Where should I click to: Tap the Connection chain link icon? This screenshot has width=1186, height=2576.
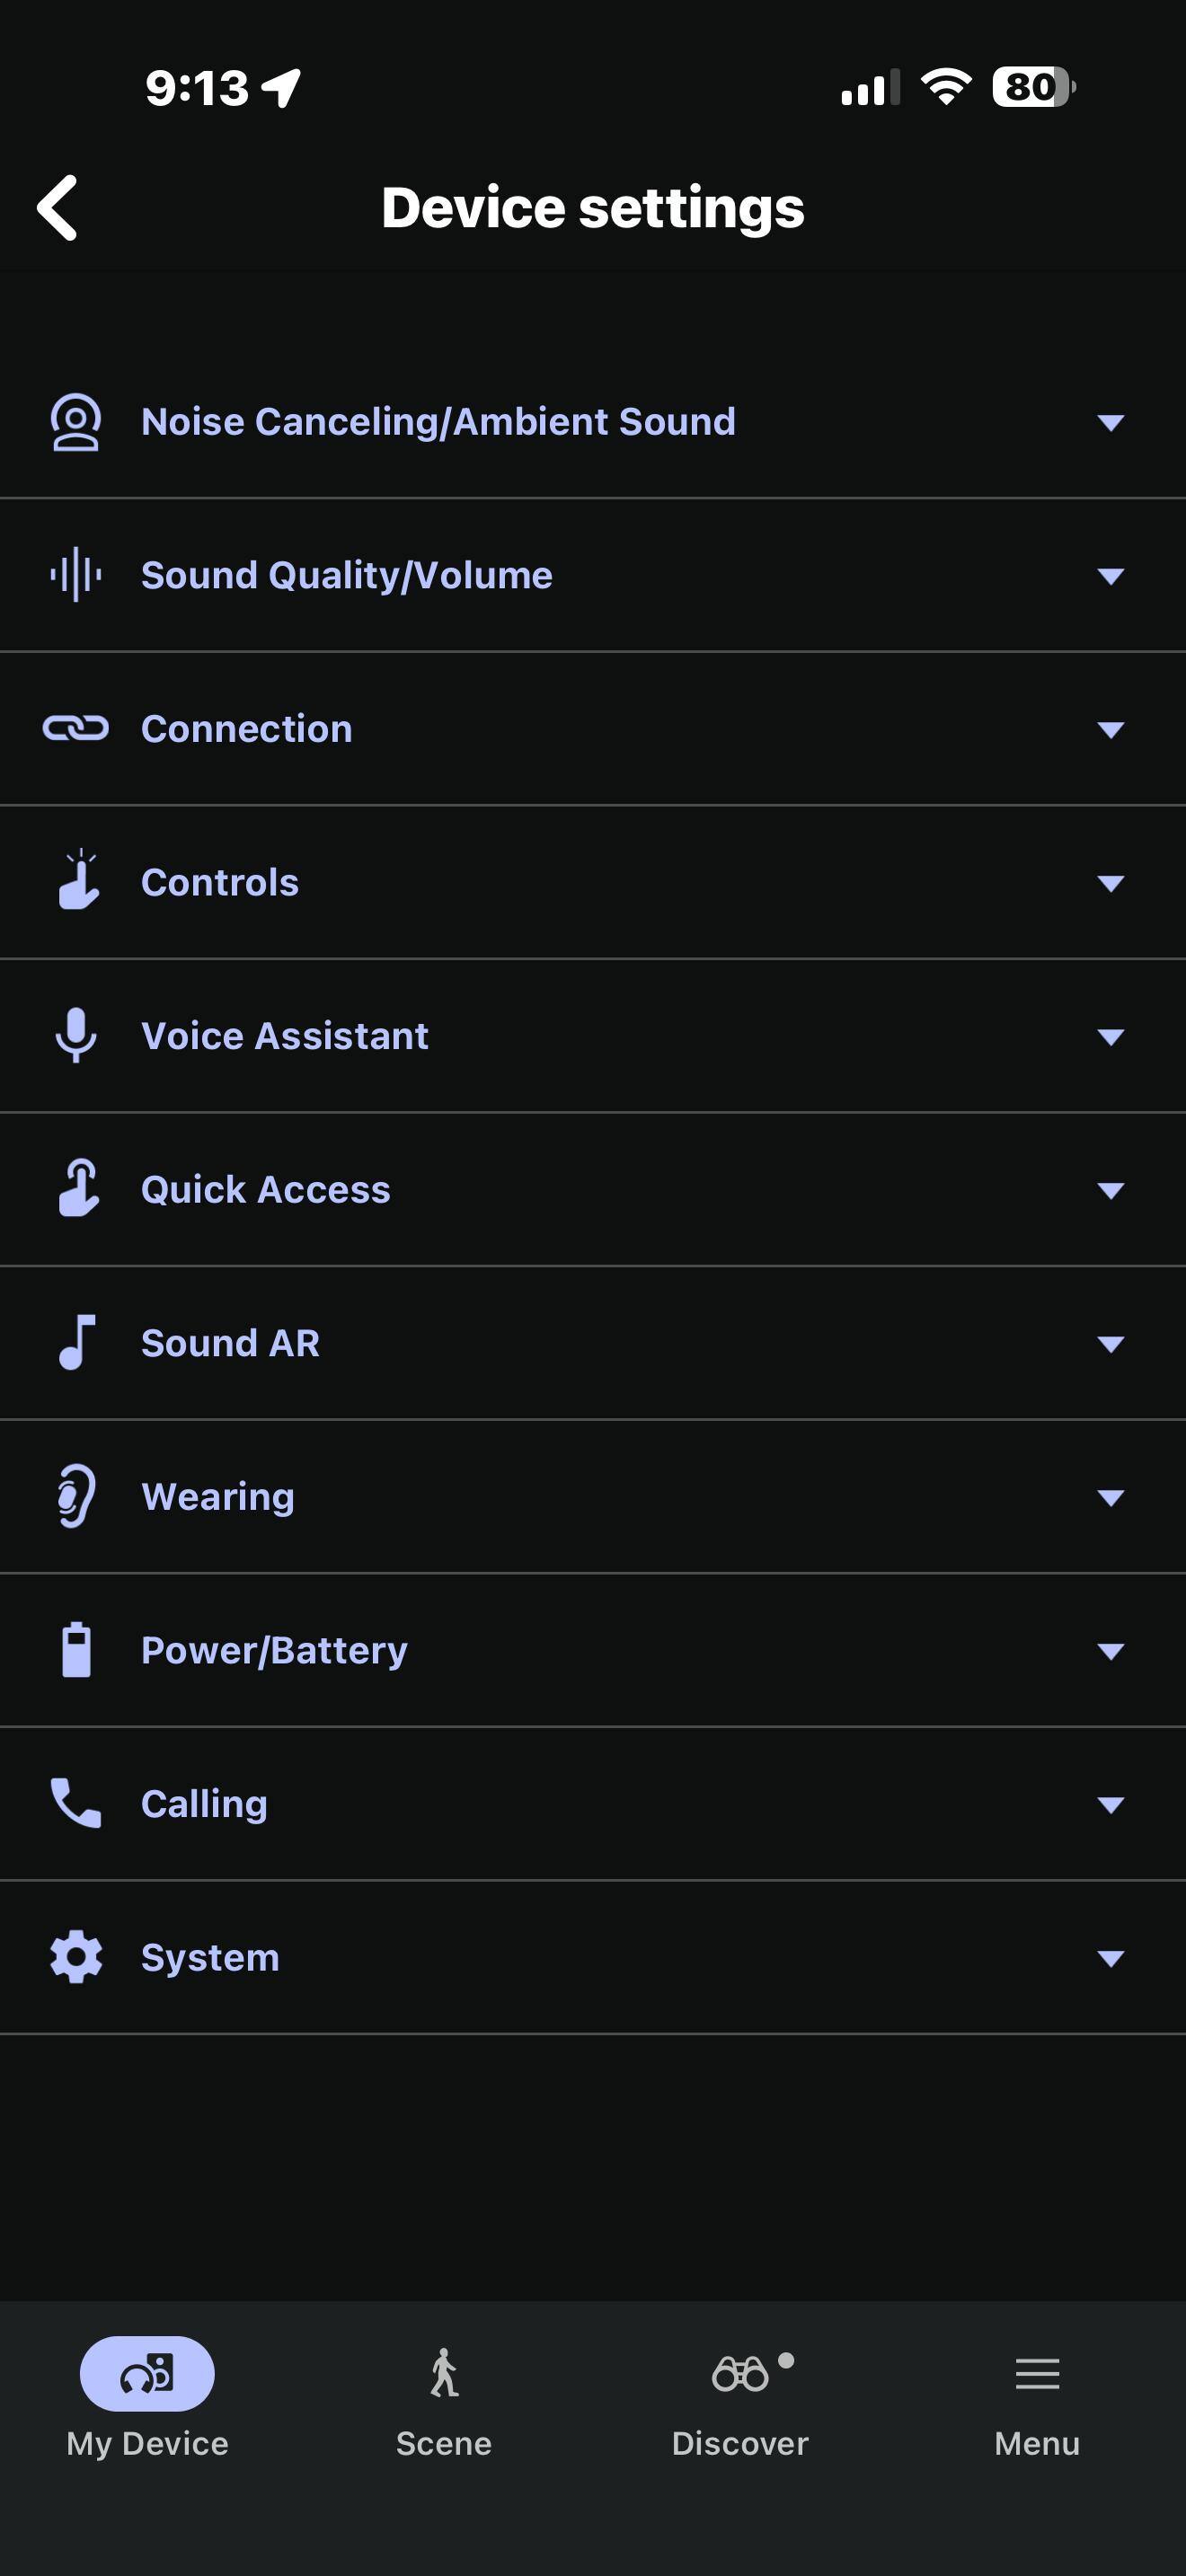click(76, 728)
